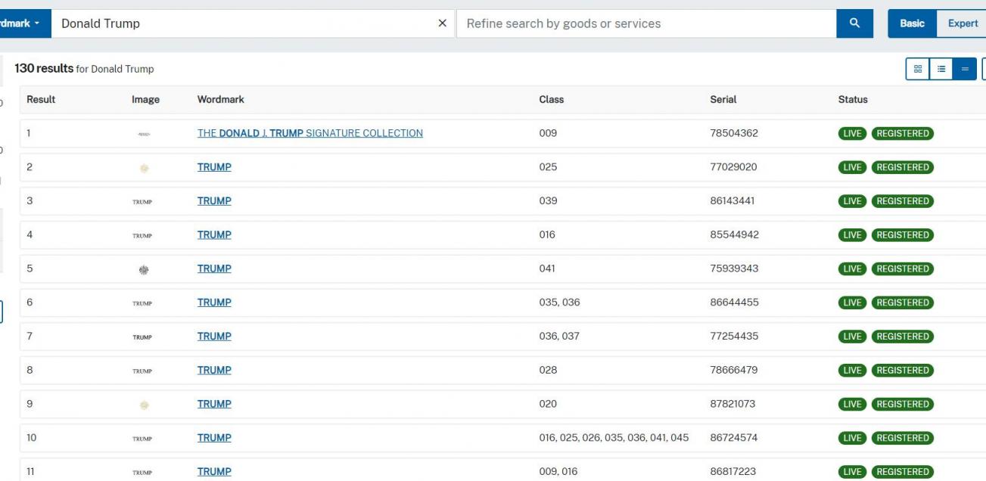Click the image thumbnail for result 9
The width and height of the screenshot is (986, 481).
[145, 405]
